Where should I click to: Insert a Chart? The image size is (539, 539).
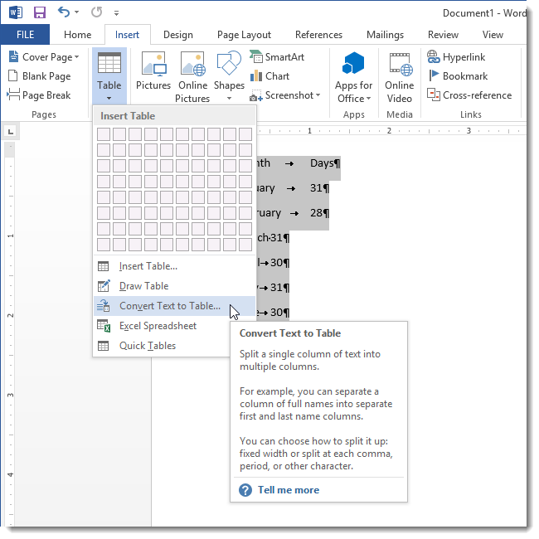click(270, 76)
